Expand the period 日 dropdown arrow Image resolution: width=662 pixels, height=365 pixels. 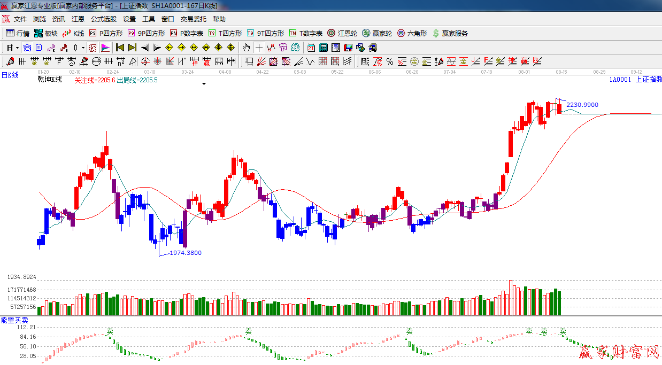(17, 48)
